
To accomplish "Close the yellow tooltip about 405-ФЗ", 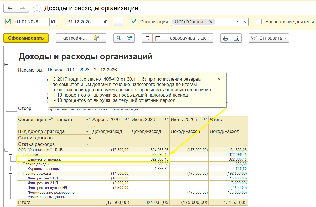I will pyautogui.click(x=219, y=79).
